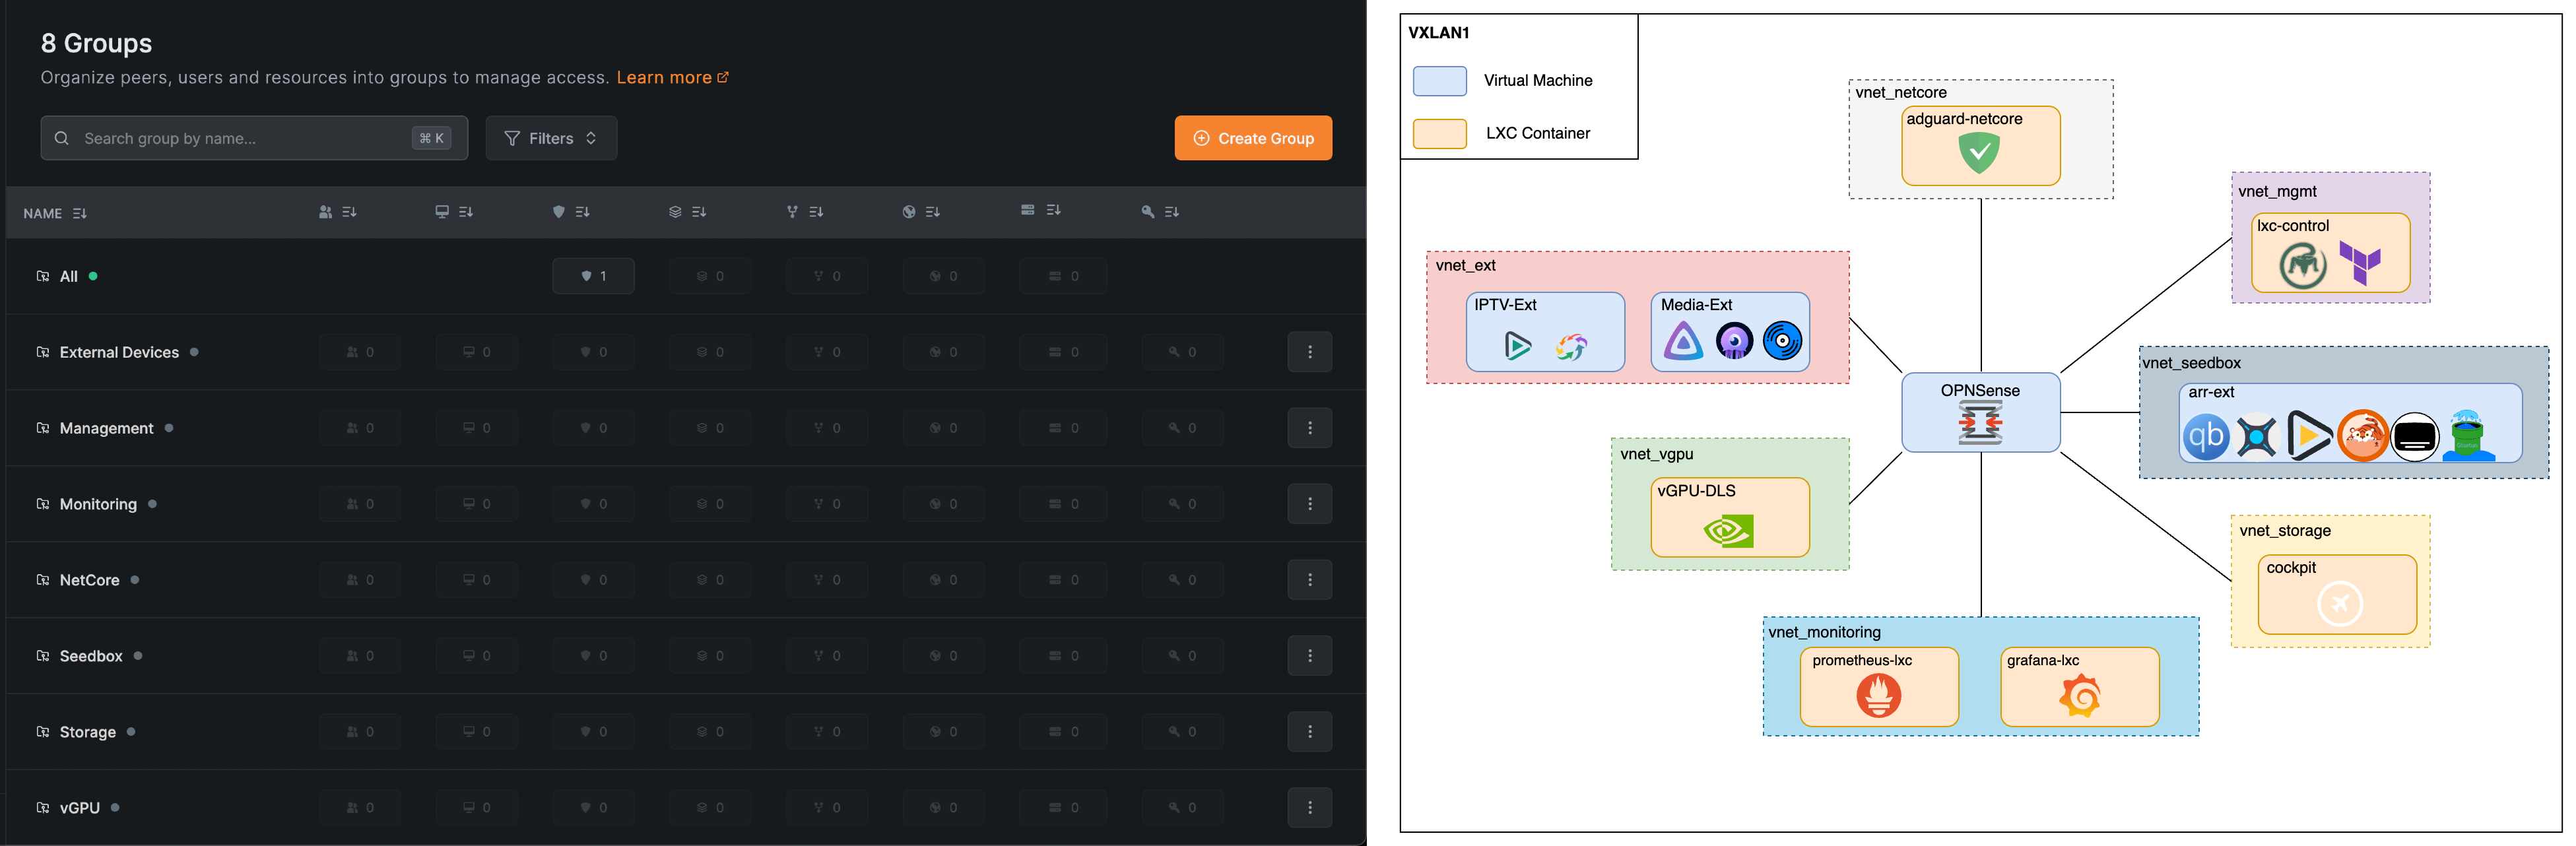The height and width of the screenshot is (846, 2576).
Task: Sort groups by NAME column
Action: [55, 213]
